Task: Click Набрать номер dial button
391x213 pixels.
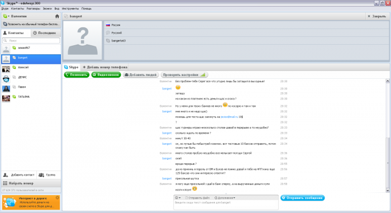Action: point(31,183)
